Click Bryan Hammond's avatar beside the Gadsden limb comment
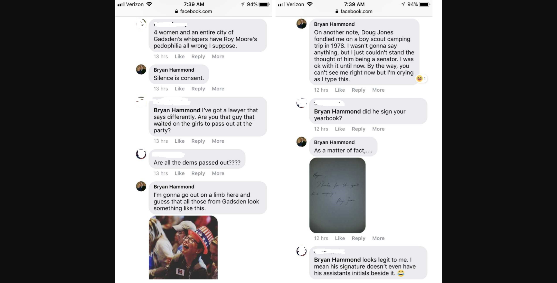The image size is (557, 283). (141, 186)
